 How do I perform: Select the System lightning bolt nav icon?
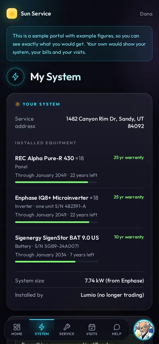pos(42,327)
